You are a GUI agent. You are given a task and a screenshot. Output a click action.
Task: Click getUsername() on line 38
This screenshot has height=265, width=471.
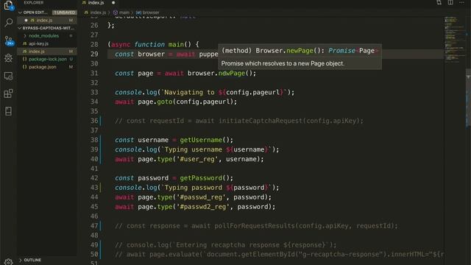(206, 140)
